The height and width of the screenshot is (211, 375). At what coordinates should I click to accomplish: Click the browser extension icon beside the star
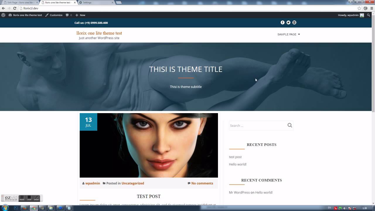(x=365, y=8)
